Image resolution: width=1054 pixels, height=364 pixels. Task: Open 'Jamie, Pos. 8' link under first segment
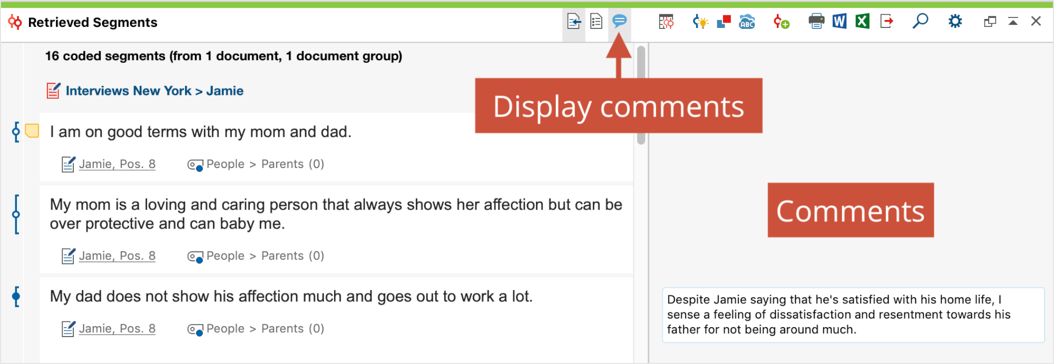(117, 164)
